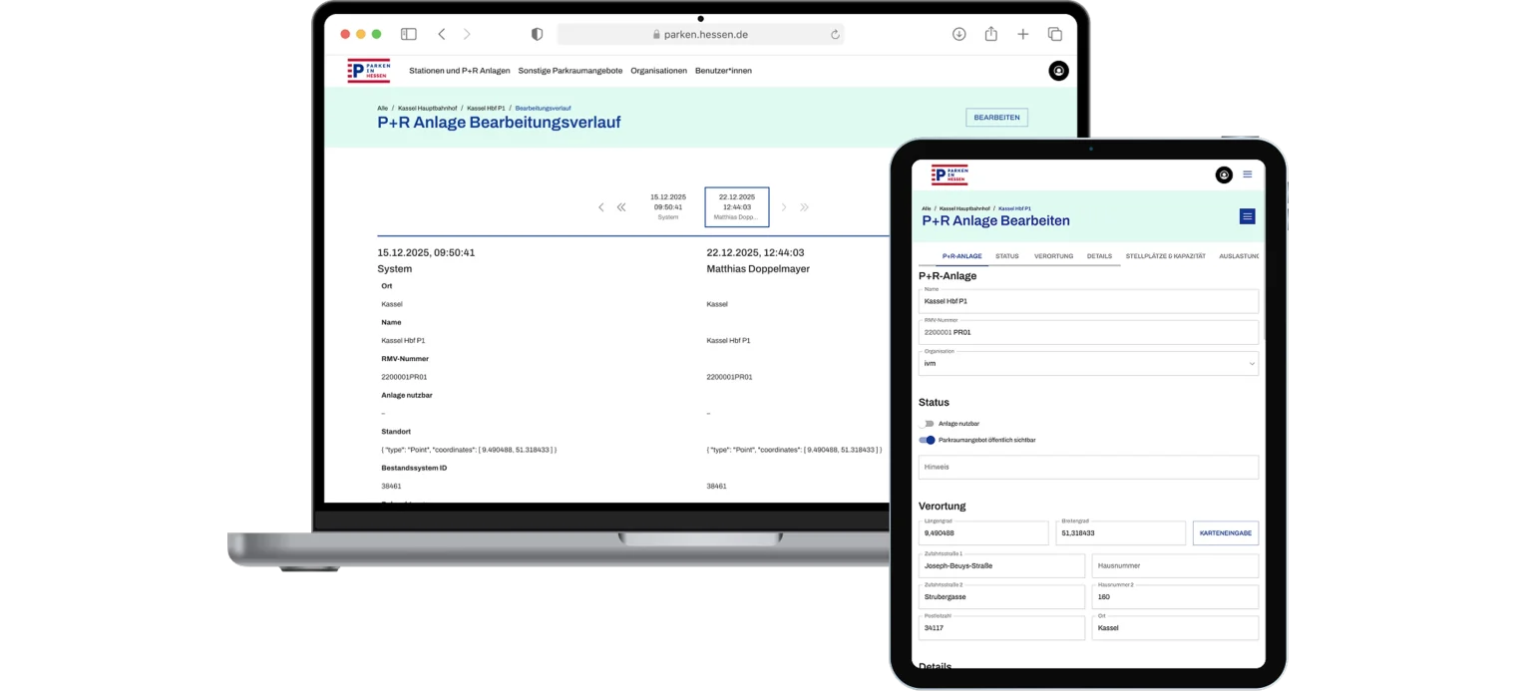Click the blue square menu button on the tablet
1516x691 pixels.
[1247, 216]
